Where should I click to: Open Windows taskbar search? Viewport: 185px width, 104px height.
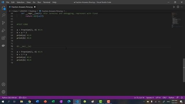point(9,101)
